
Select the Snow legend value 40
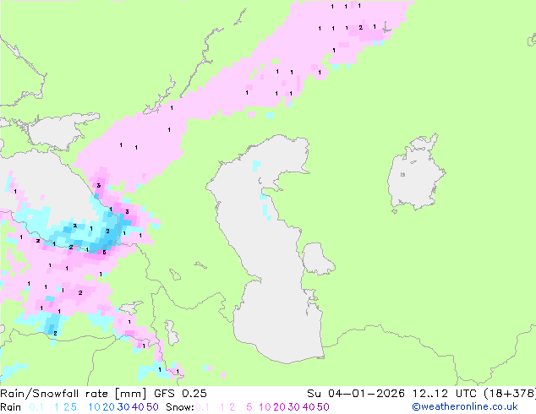(x=309, y=407)
